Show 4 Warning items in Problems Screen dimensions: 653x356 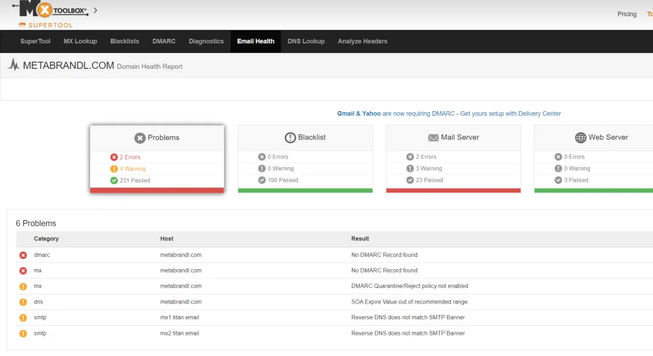pos(132,169)
